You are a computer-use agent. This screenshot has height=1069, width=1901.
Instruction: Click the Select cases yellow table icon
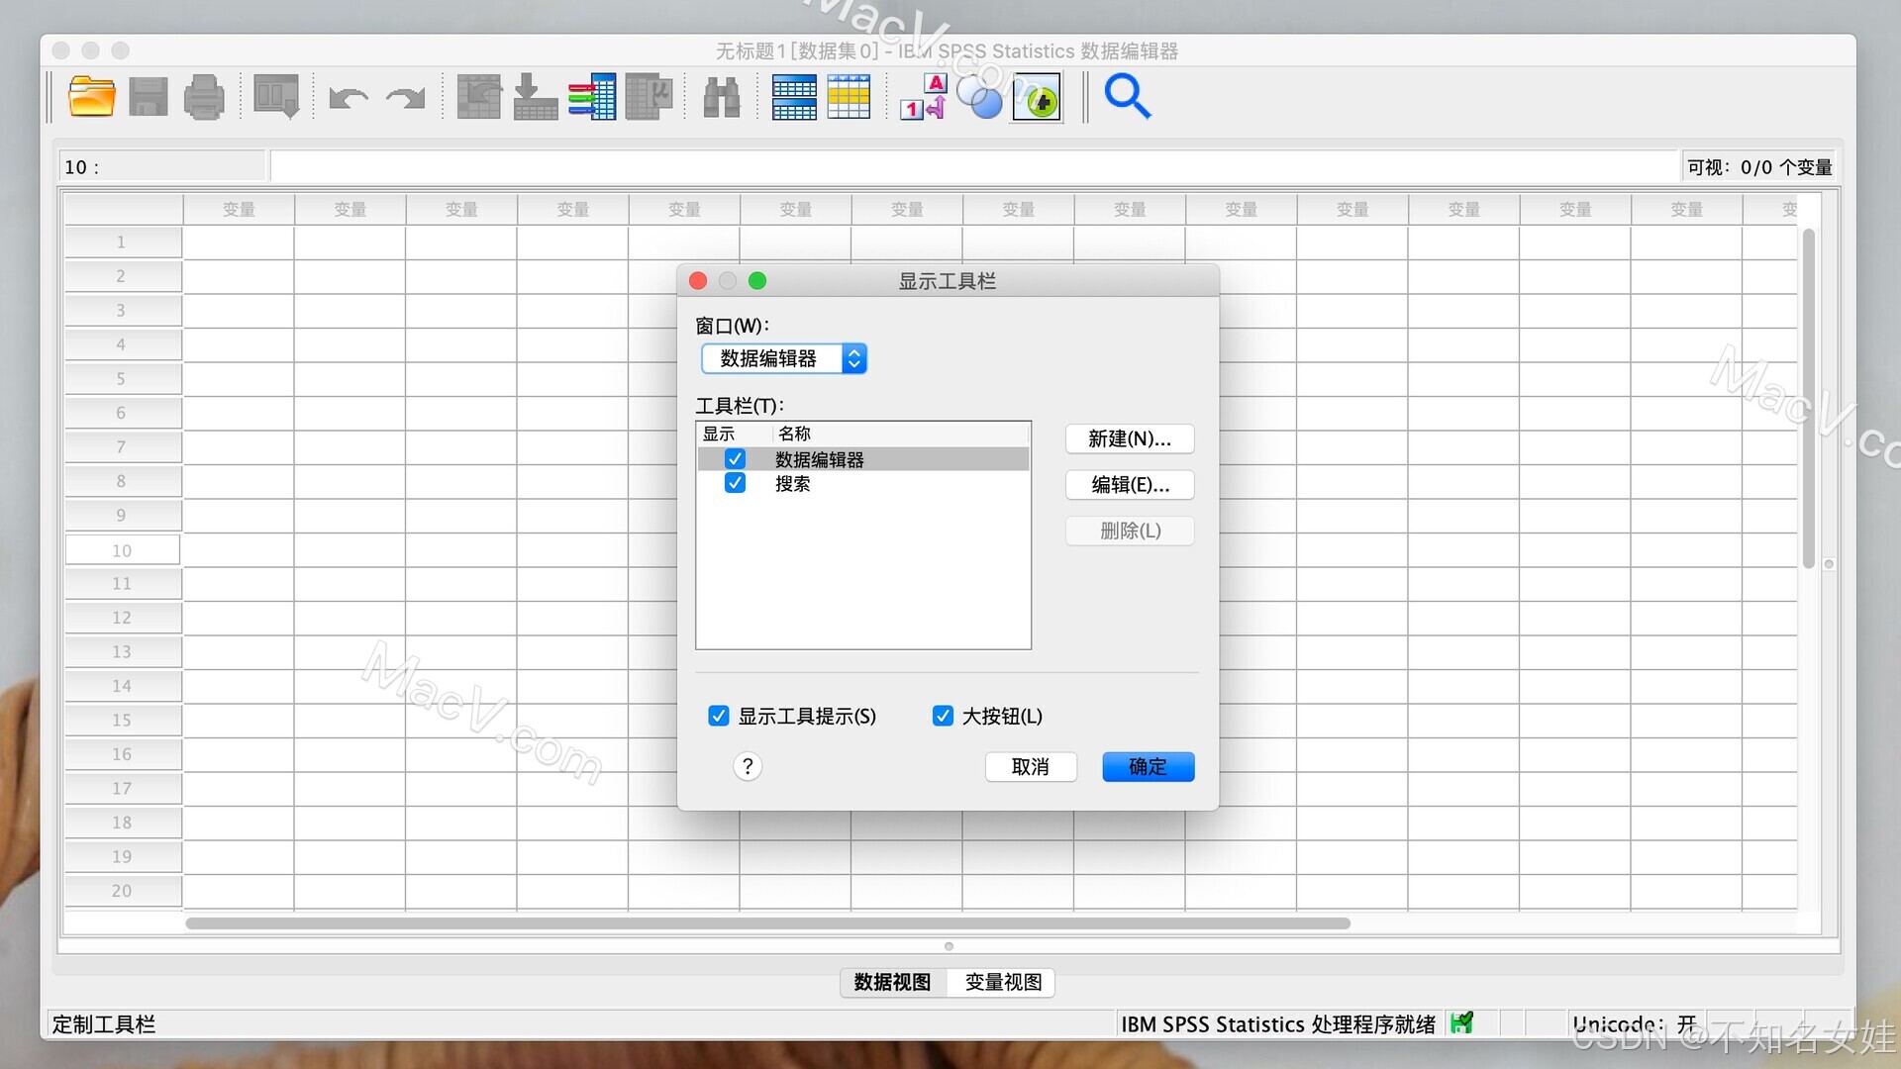pyautogui.click(x=849, y=98)
